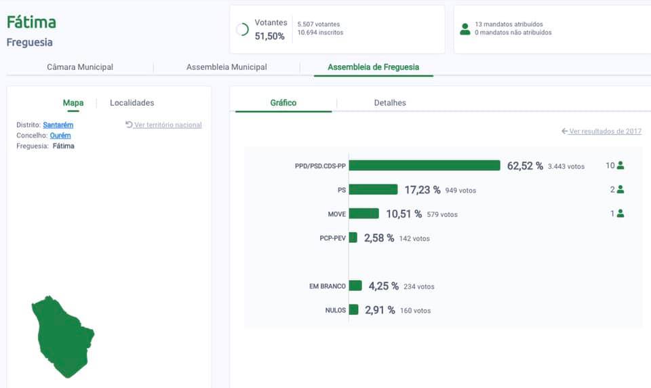Click the NULOS label
This screenshot has width=651, height=388.
pyautogui.click(x=336, y=311)
